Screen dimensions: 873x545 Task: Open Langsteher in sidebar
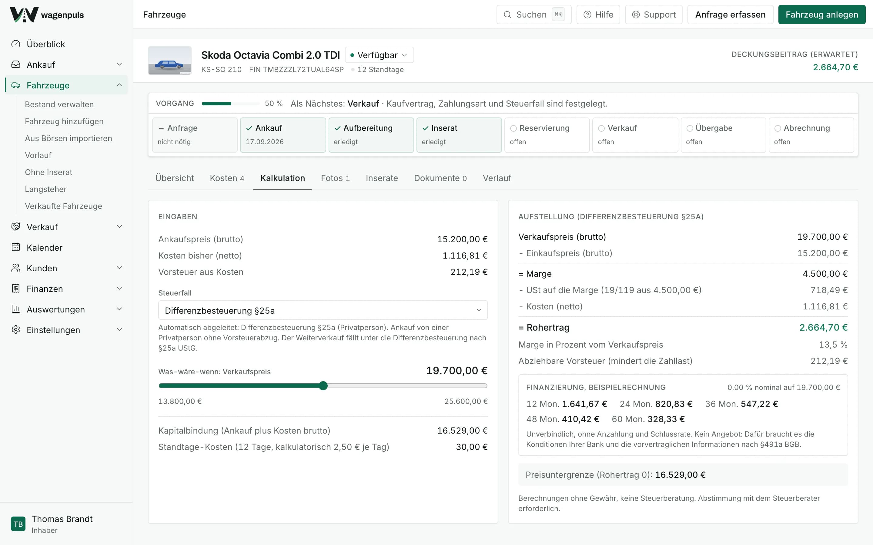pos(45,189)
